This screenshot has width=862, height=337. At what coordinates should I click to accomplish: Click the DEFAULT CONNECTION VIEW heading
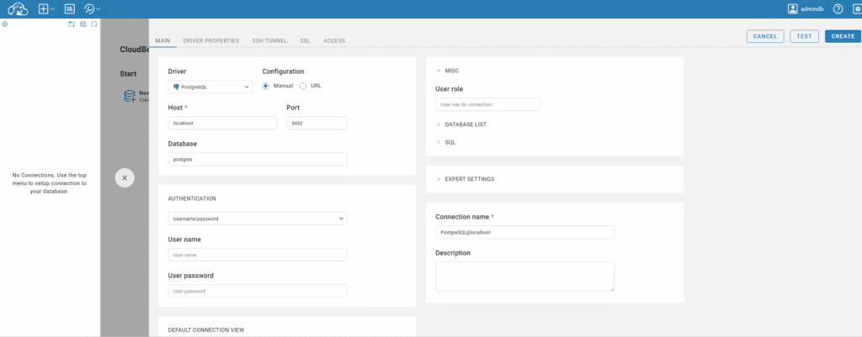[205, 330]
